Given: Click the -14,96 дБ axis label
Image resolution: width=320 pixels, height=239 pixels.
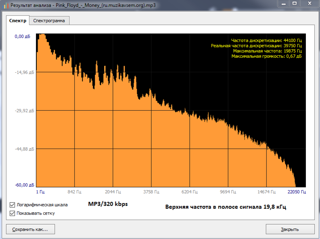Looking at the screenshot, I should (25, 72).
